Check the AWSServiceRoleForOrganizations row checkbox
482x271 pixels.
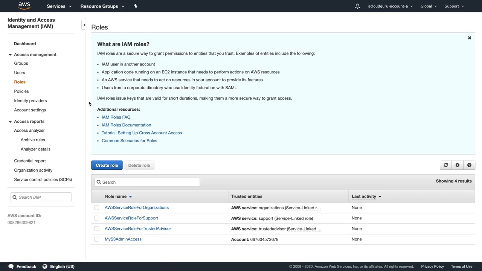click(x=97, y=208)
